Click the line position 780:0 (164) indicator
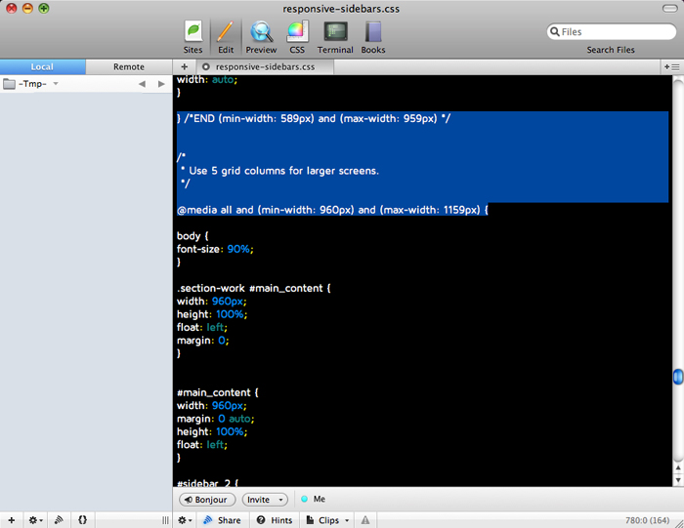 647,520
